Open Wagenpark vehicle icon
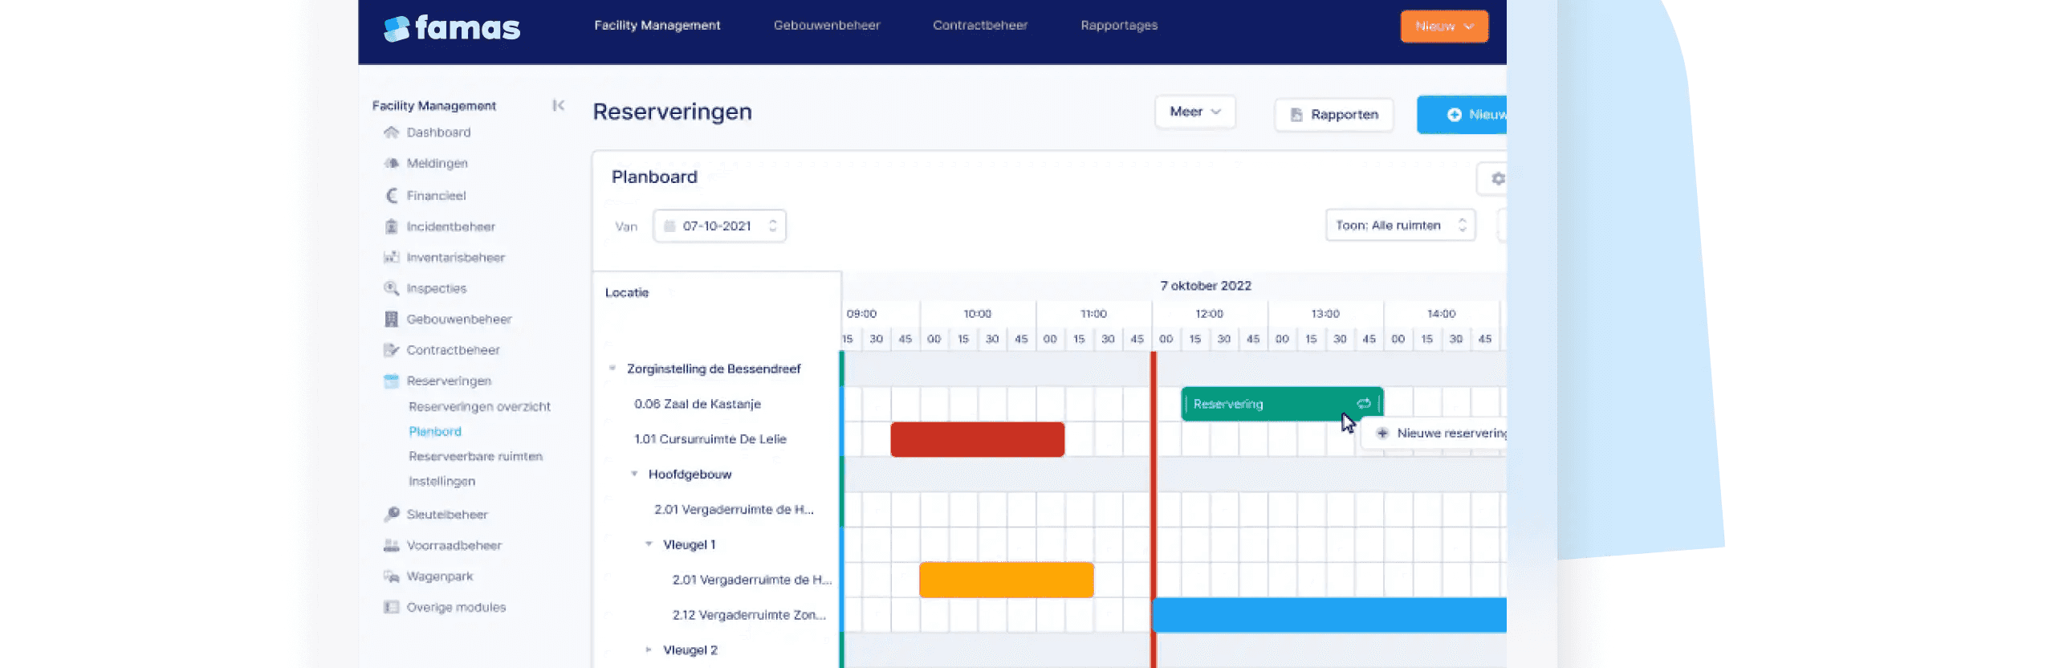The height and width of the screenshot is (668, 2055). click(391, 576)
